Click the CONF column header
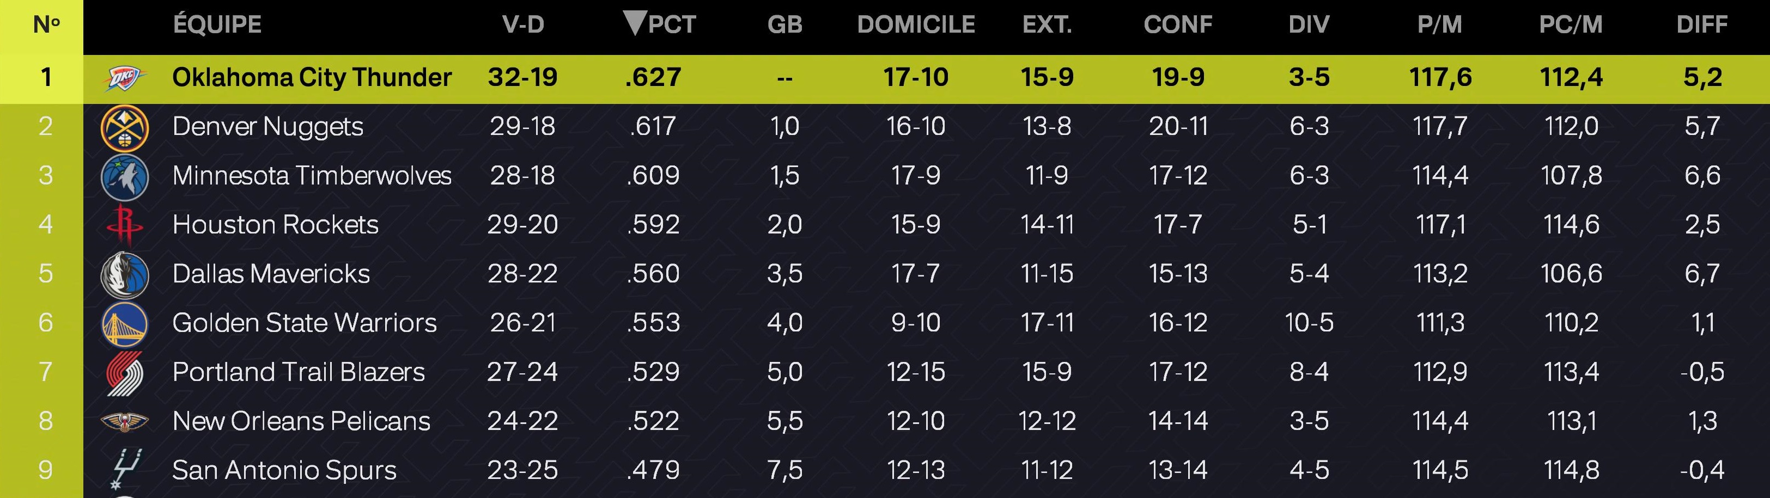 pyautogui.click(x=1178, y=24)
